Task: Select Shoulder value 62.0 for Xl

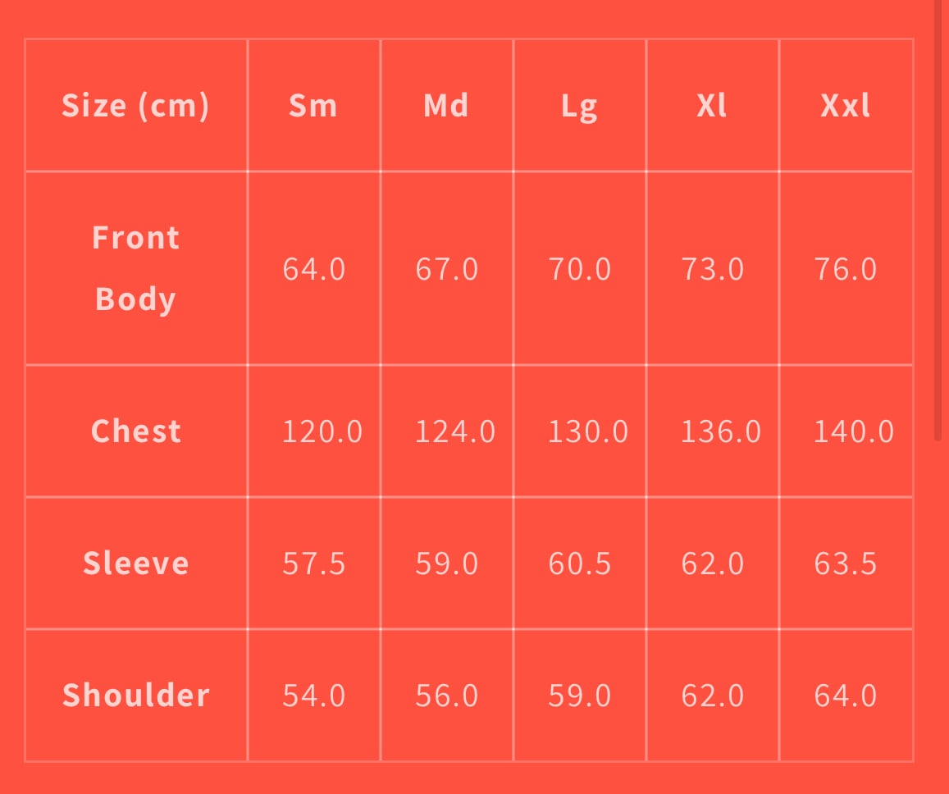Action: (x=713, y=696)
